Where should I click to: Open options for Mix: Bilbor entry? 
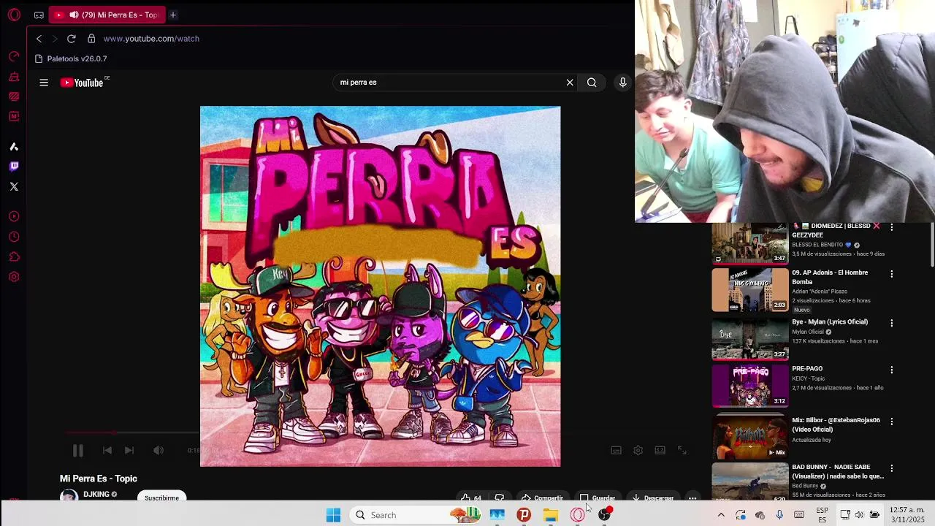click(891, 422)
